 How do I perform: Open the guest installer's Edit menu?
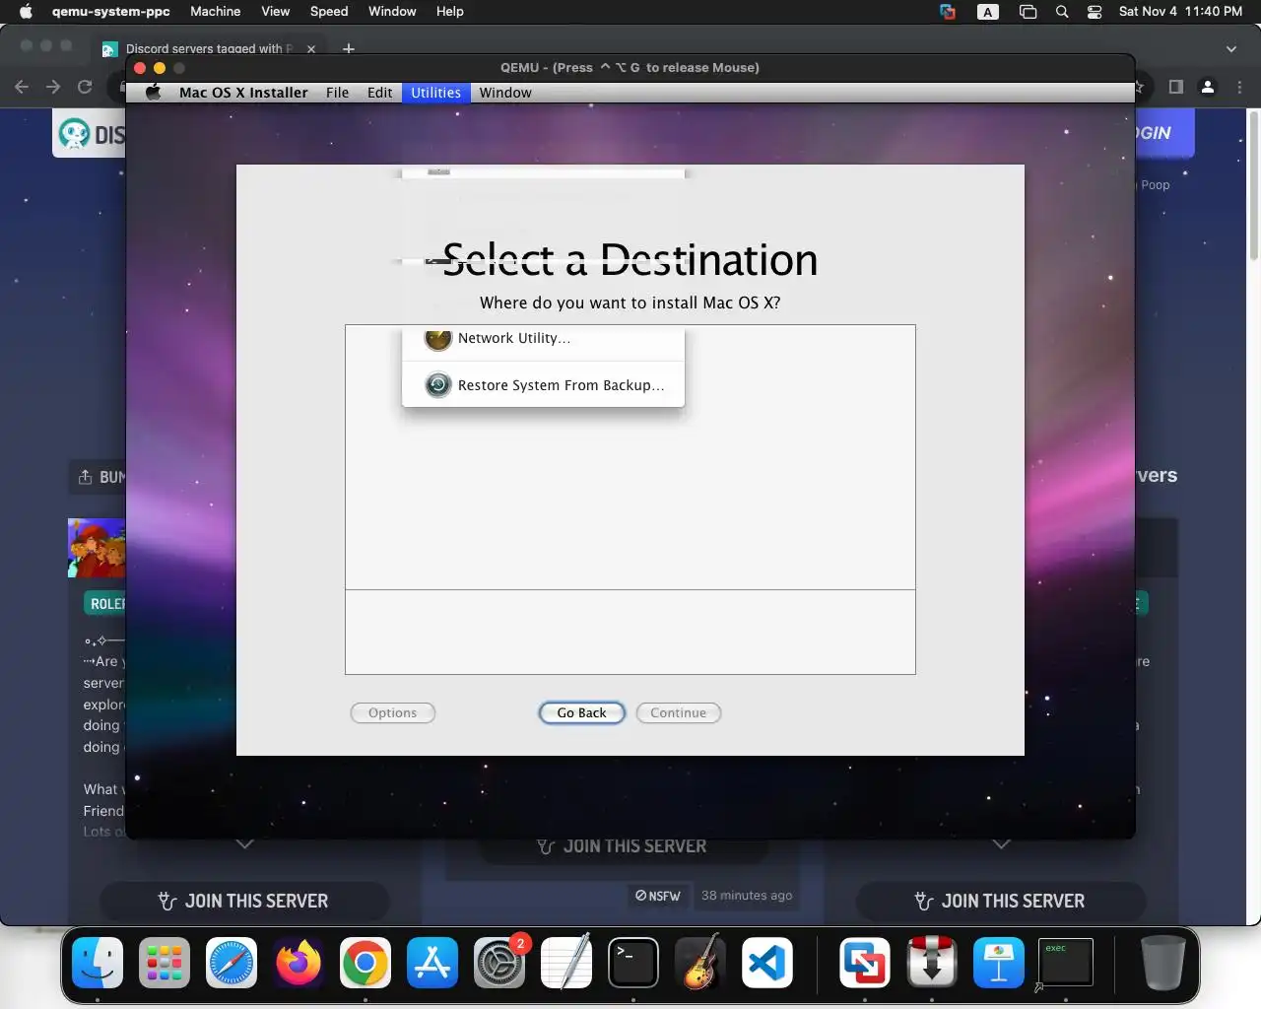(379, 93)
